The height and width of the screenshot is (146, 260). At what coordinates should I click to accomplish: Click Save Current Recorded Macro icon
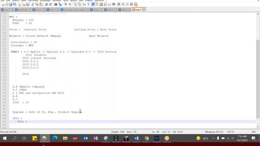point(136,4)
